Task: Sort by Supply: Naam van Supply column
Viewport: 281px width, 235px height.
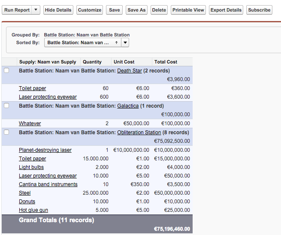Action: coord(48,62)
